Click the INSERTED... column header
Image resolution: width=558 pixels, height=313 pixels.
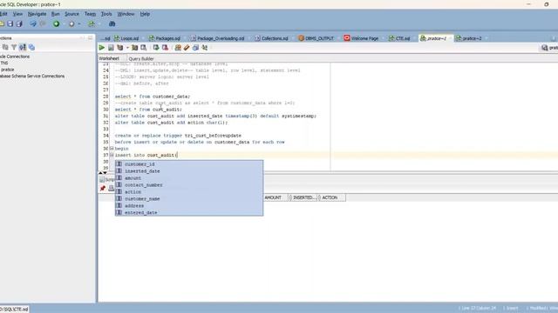click(x=303, y=197)
